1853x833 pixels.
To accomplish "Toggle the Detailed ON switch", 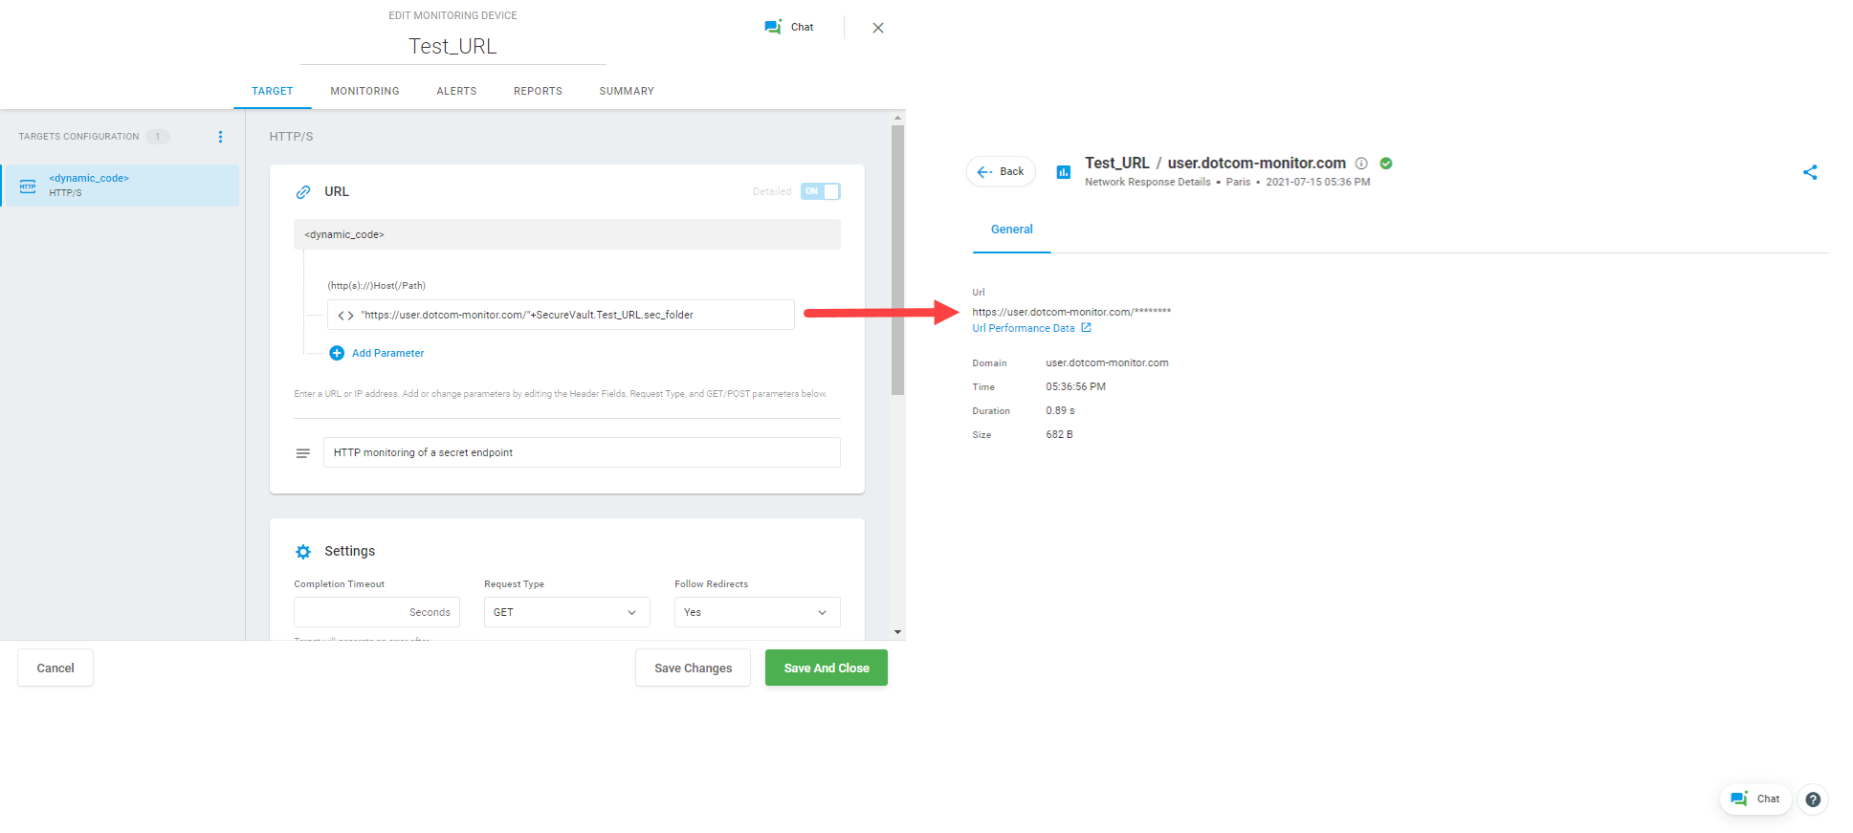I will click(x=821, y=191).
